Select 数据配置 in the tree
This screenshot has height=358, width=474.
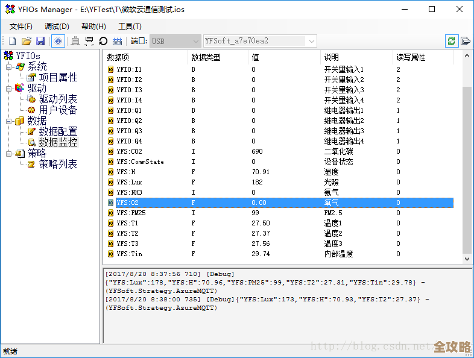click(58, 132)
